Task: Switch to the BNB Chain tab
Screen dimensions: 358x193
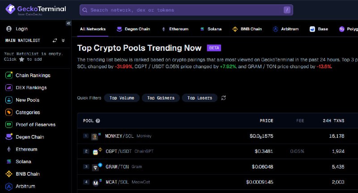Action: [247, 29]
